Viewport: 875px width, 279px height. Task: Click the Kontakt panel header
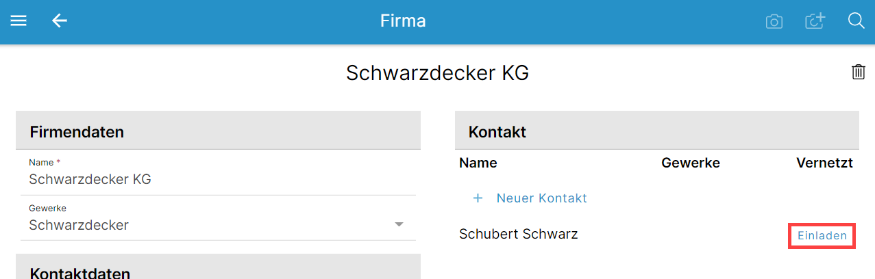click(x=656, y=131)
